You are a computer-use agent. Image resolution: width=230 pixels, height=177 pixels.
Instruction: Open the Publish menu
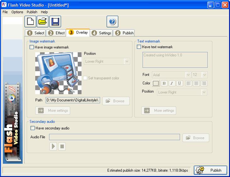pyautogui.click(x=32, y=12)
